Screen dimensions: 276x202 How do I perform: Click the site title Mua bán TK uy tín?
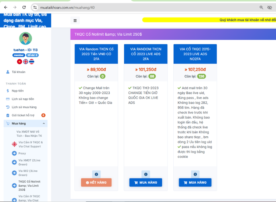coord(25,20)
